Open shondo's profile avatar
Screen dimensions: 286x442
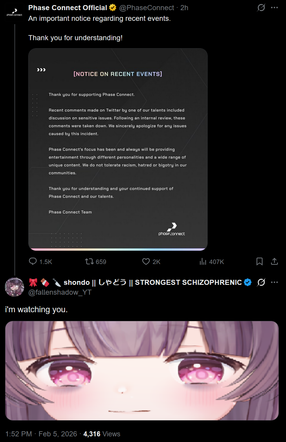pyautogui.click(x=14, y=287)
